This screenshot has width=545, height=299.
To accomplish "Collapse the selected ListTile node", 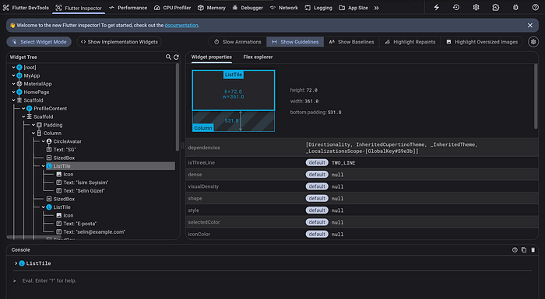I will (44, 166).
